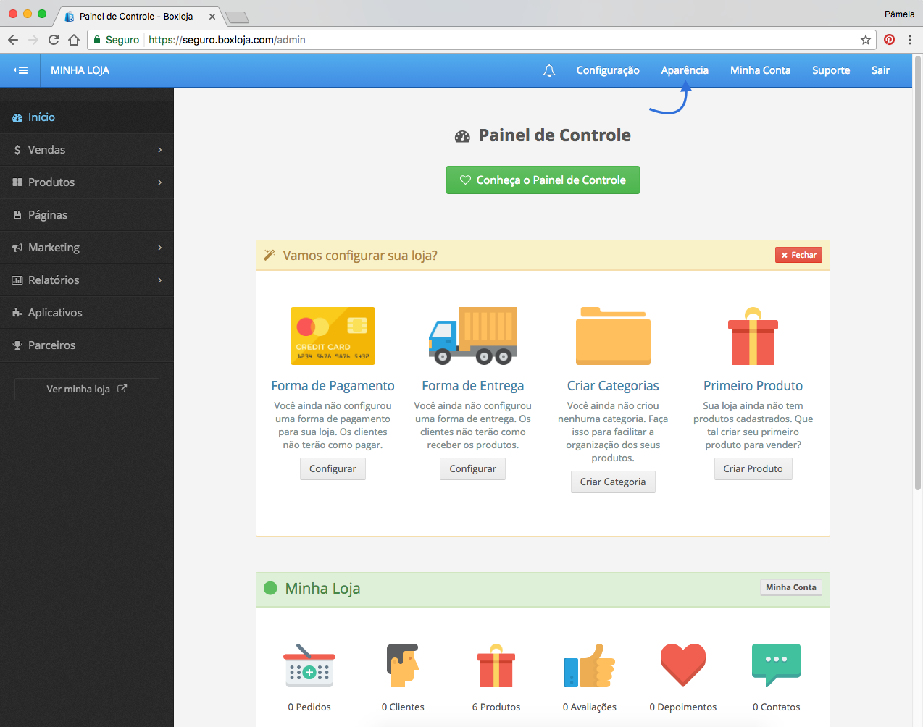Click the delivery truck icon

472,335
